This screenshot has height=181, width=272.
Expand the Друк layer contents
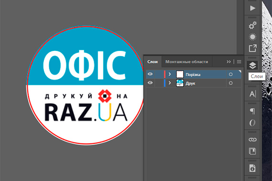(170, 83)
